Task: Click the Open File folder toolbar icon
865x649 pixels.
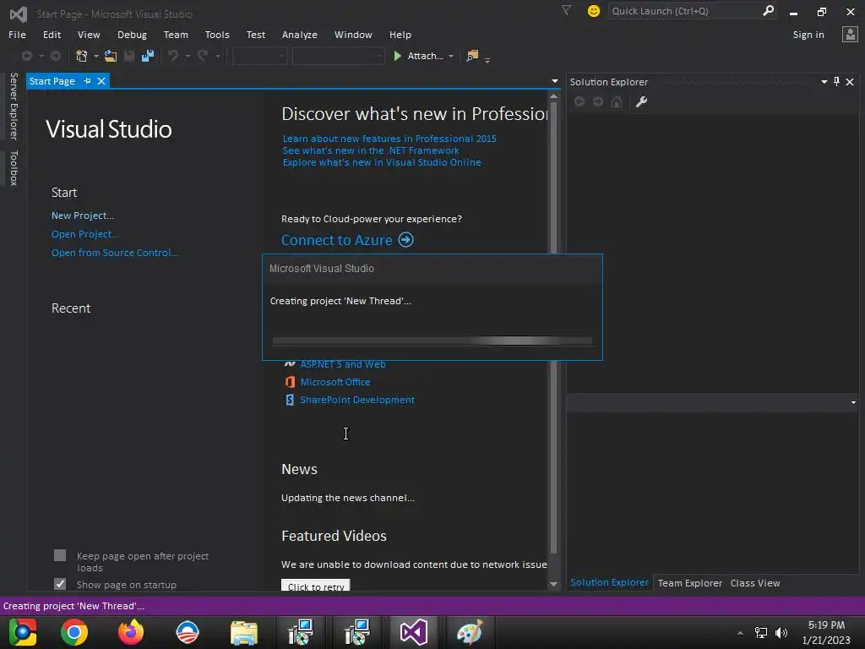Action: pos(111,56)
